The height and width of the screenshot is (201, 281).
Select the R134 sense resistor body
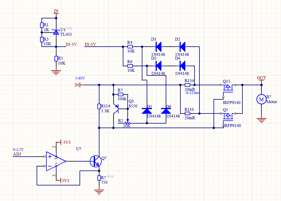coord(187,85)
